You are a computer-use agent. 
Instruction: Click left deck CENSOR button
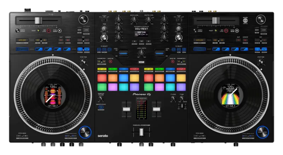[x=68, y=40]
